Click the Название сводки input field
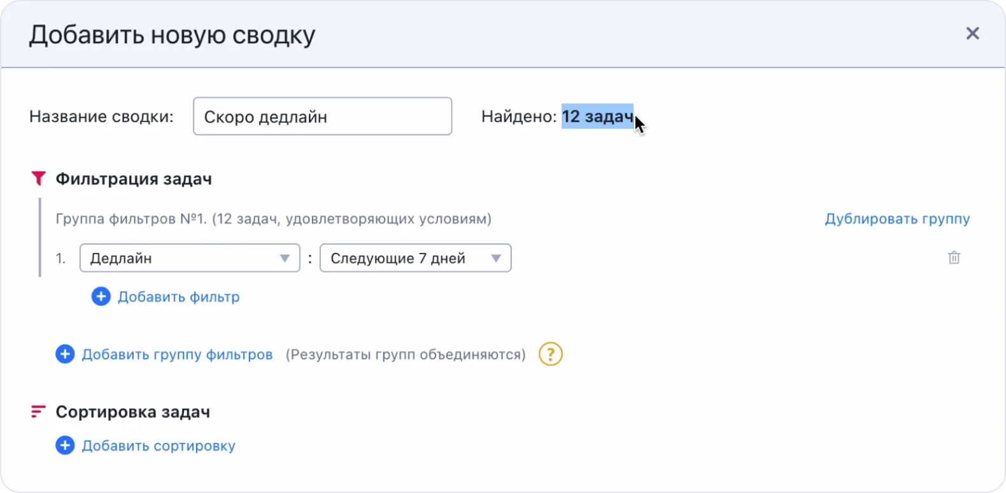This screenshot has width=1006, height=493. 322,117
